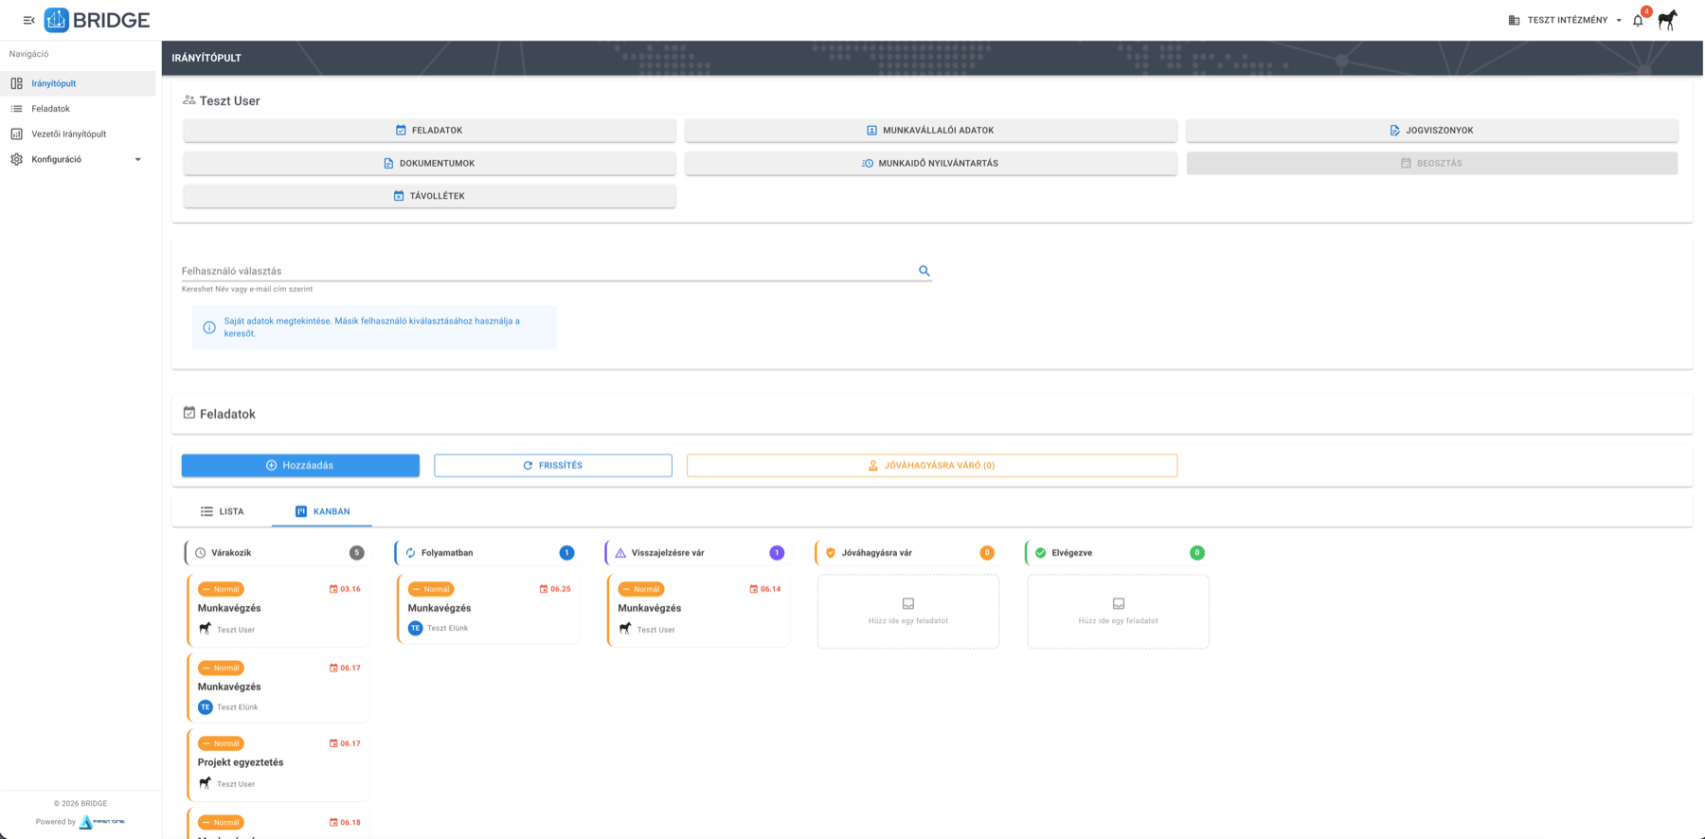Click the BRIDGE logo
Viewport: 1705px width, 839px height.
97,20
